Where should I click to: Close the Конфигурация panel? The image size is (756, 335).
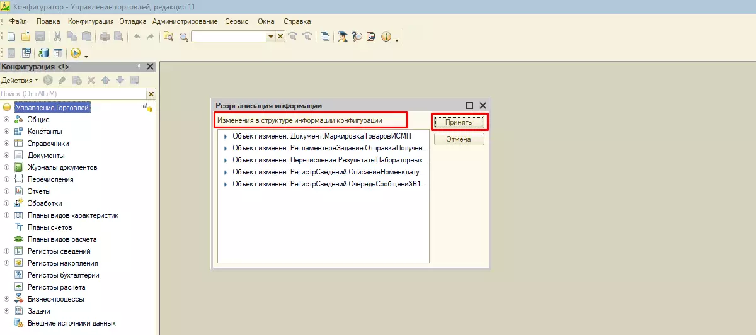click(x=151, y=67)
